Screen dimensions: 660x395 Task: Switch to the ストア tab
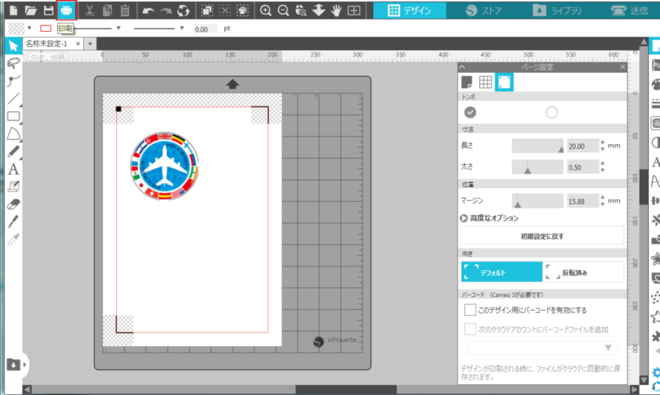[483, 10]
